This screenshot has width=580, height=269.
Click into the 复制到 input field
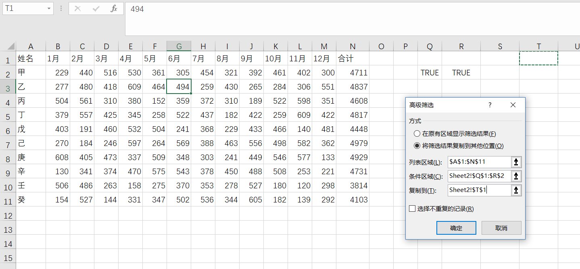(x=479, y=190)
